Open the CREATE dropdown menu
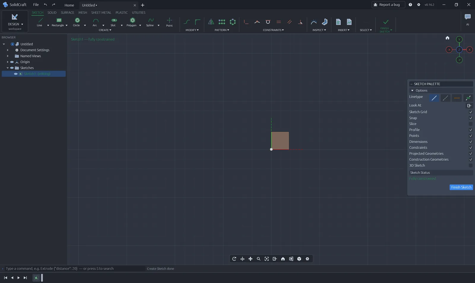The height and width of the screenshot is (283, 475). [105, 30]
